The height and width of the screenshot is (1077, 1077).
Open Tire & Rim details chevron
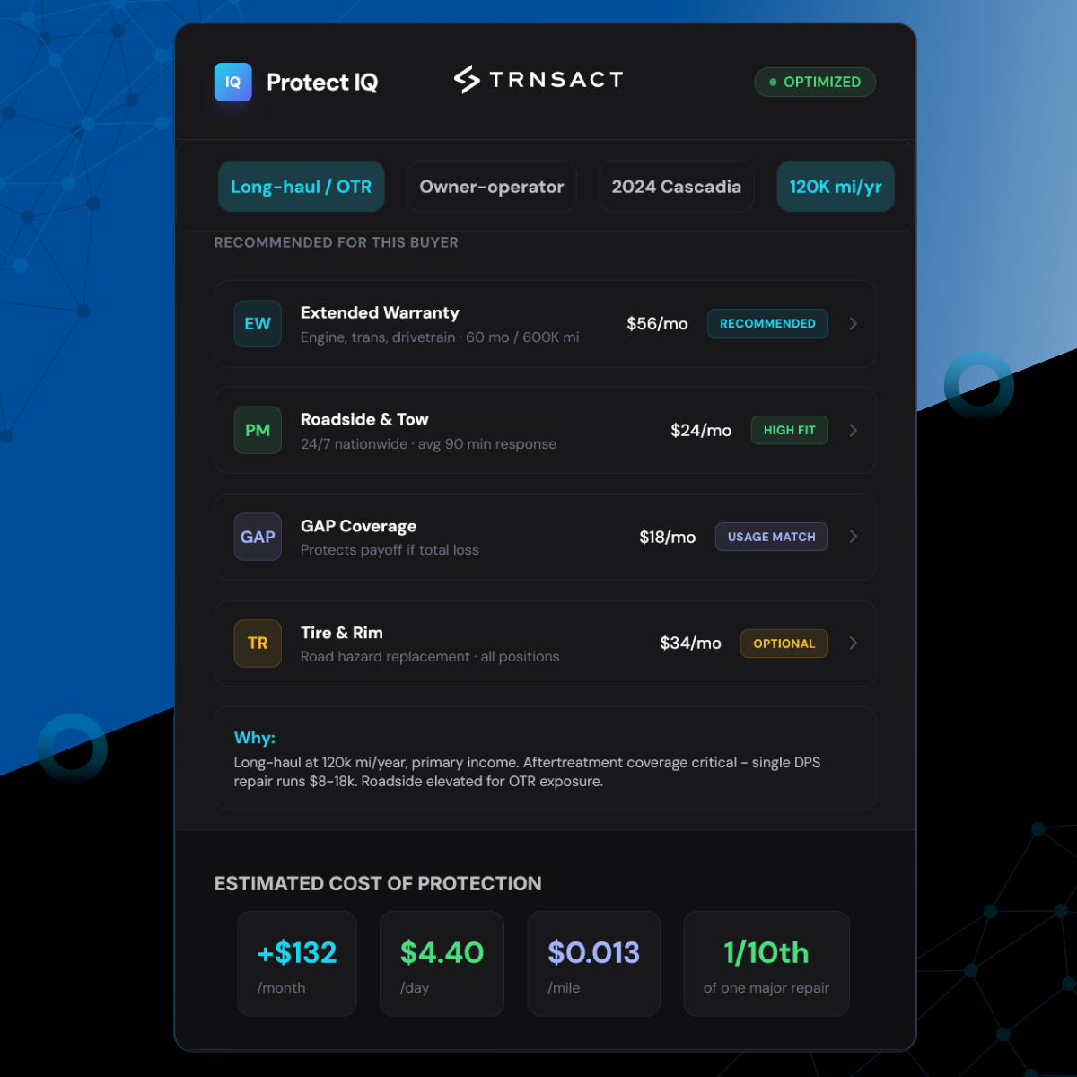853,644
